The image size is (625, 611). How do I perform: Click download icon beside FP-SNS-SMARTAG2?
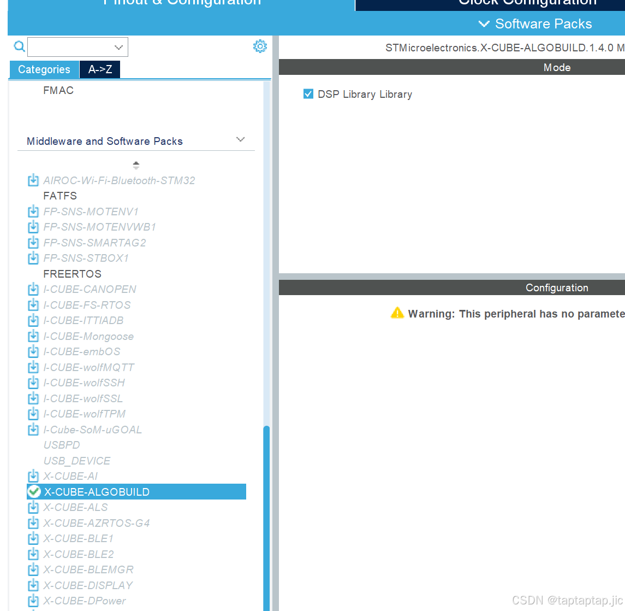[x=33, y=242]
